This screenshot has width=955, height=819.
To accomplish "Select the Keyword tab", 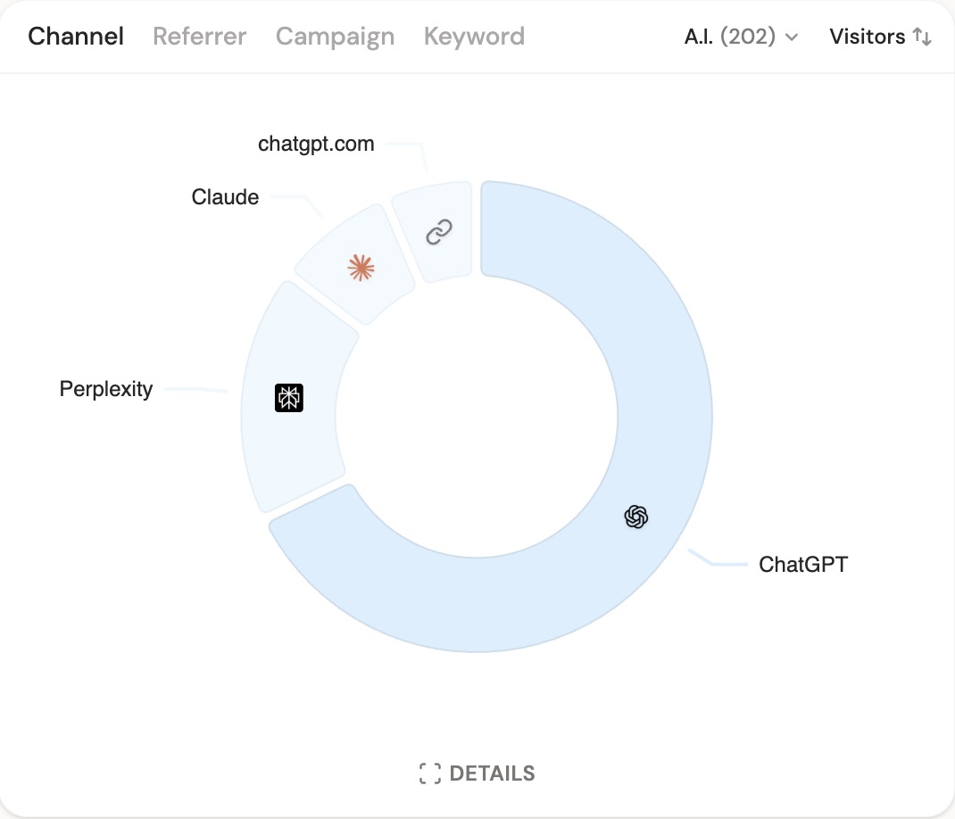I will pyautogui.click(x=474, y=37).
